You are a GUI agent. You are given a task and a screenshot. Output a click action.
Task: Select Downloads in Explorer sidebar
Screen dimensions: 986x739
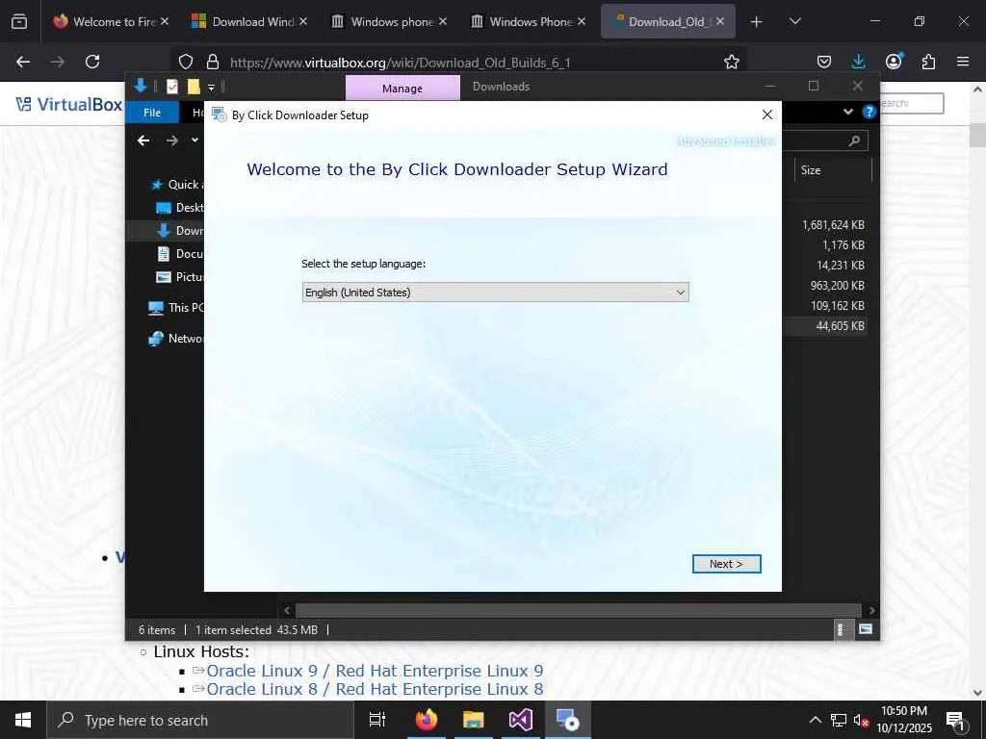(180, 231)
